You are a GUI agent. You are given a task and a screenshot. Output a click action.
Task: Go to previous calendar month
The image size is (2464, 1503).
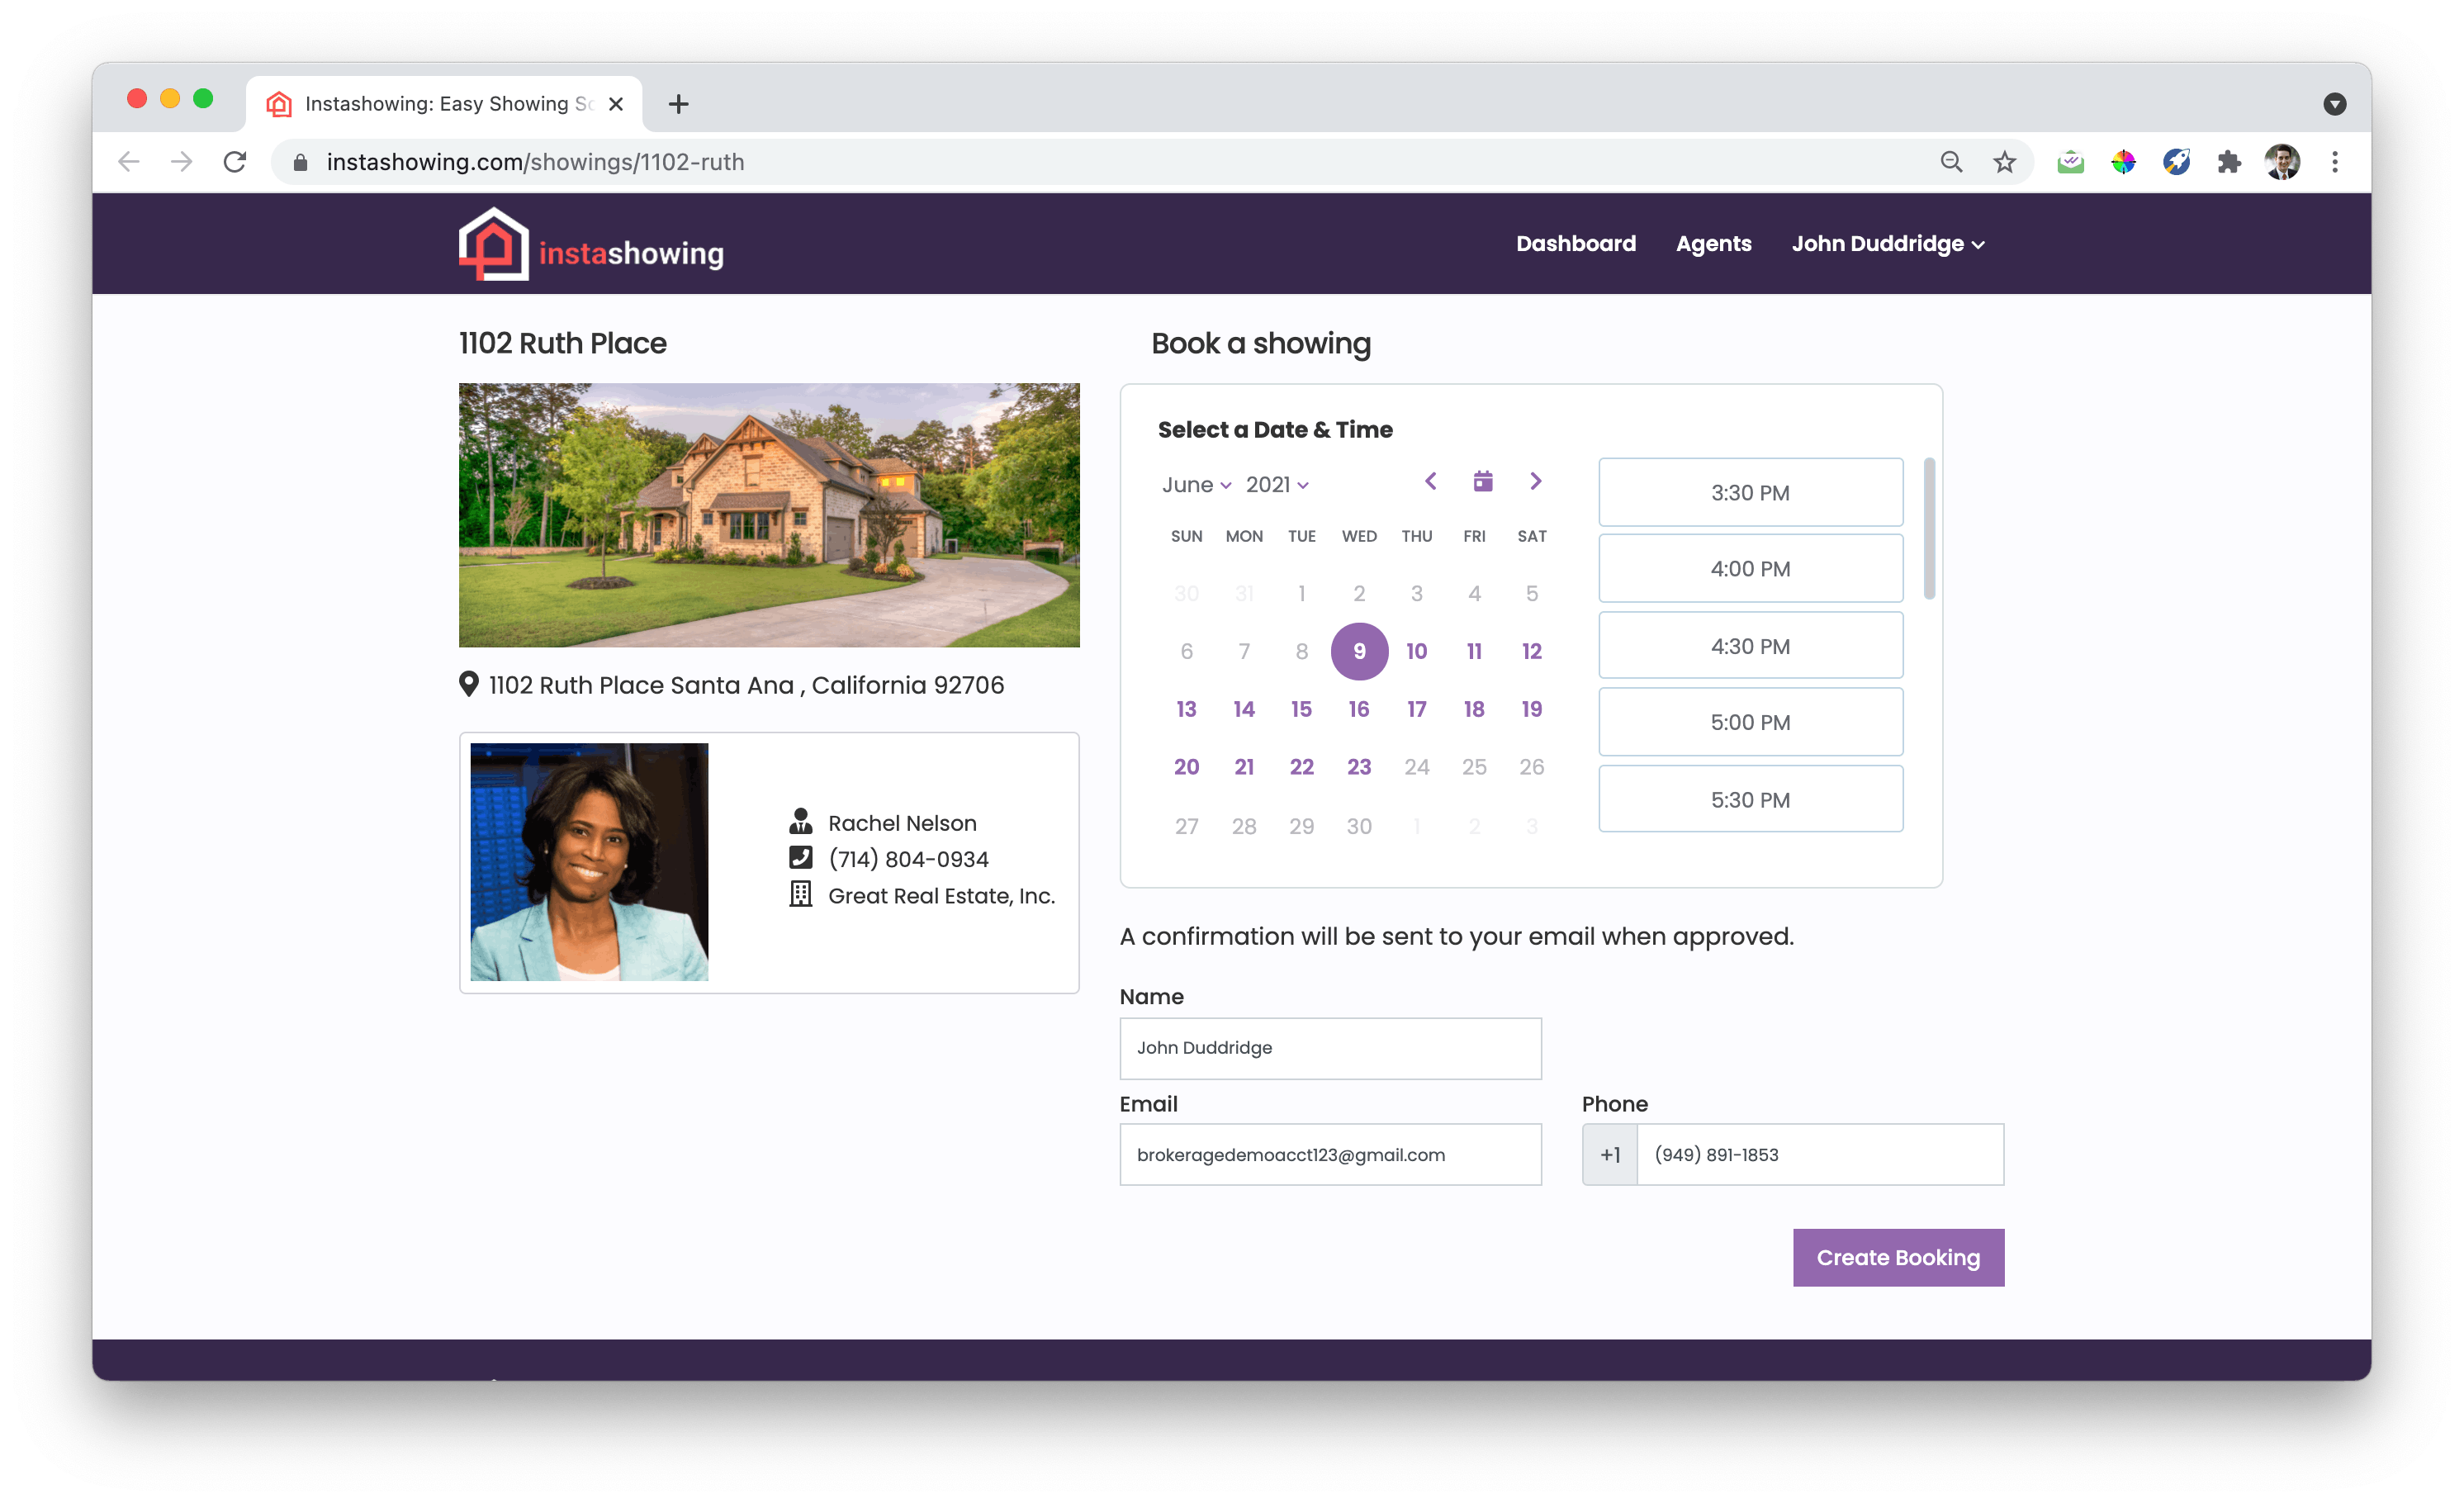(x=1431, y=482)
